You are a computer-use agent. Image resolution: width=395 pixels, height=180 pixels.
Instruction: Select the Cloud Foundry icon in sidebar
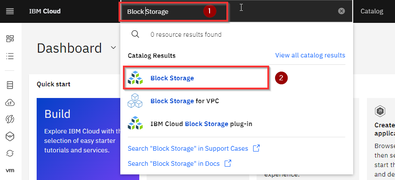(x=10, y=103)
